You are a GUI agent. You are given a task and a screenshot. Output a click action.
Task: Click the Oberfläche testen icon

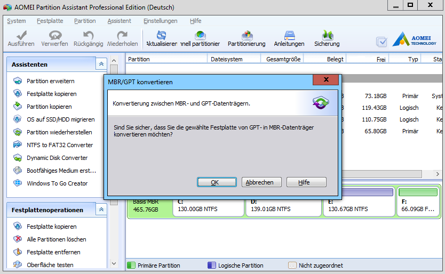pos(18,264)
